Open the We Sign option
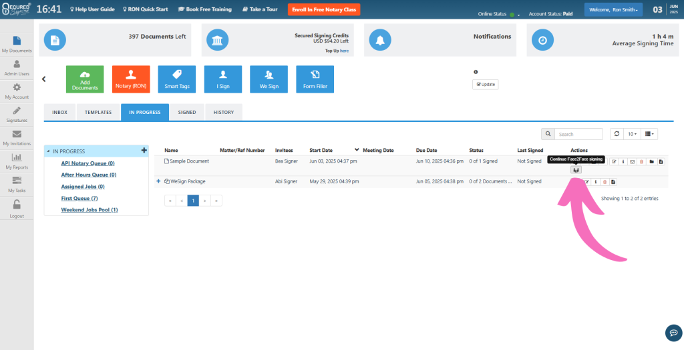 click(269, 79)
